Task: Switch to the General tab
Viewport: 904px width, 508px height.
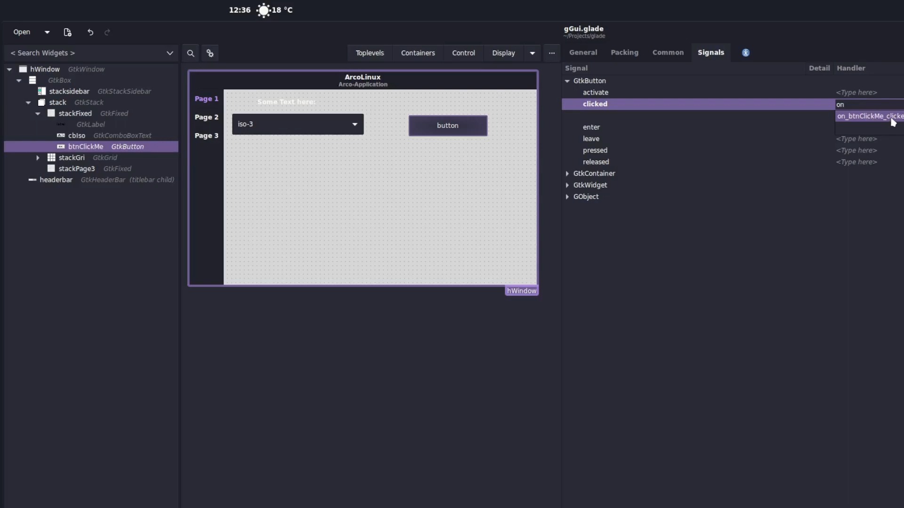Action: tap(583, 53)
